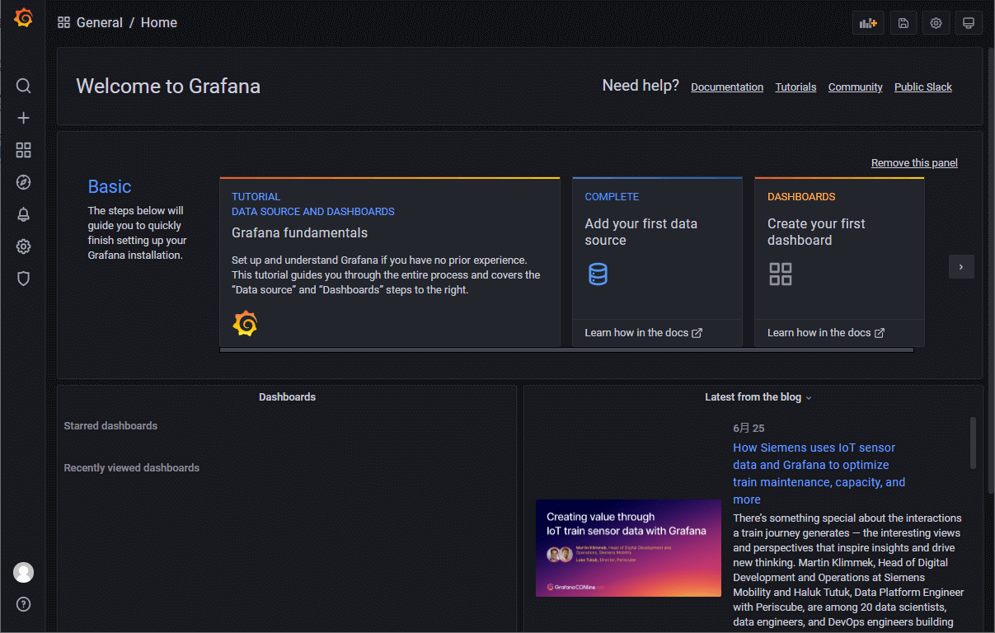Click the grid icon in dashboards card
The height and width of the screenshot is (633, 995).
point(781,274)
